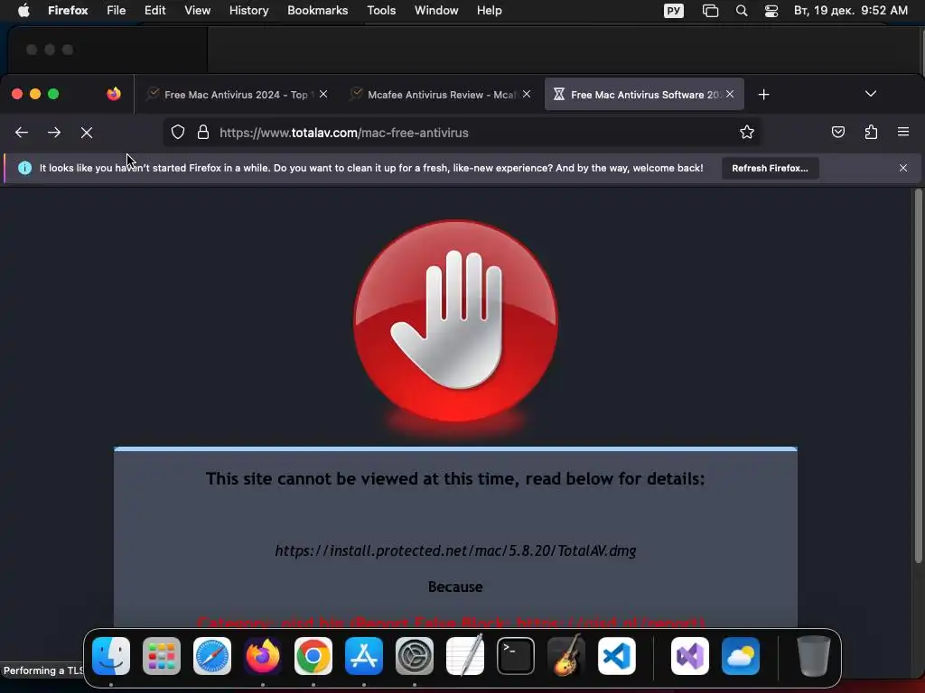The width and height of the screenshot is (925, 693).
Task: Open TextEdit from the Dock
Action: pos(465,656)
